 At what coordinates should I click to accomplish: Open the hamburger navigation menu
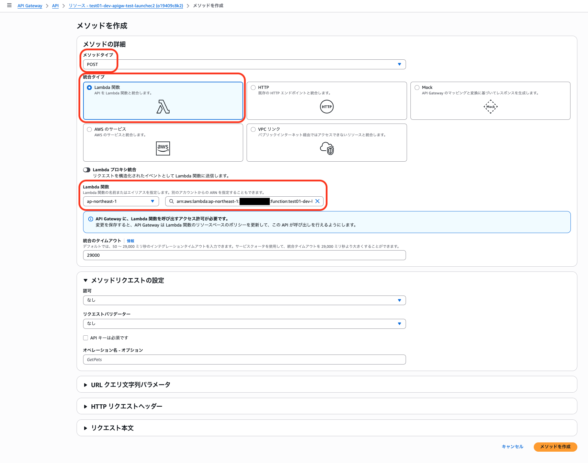9,5
